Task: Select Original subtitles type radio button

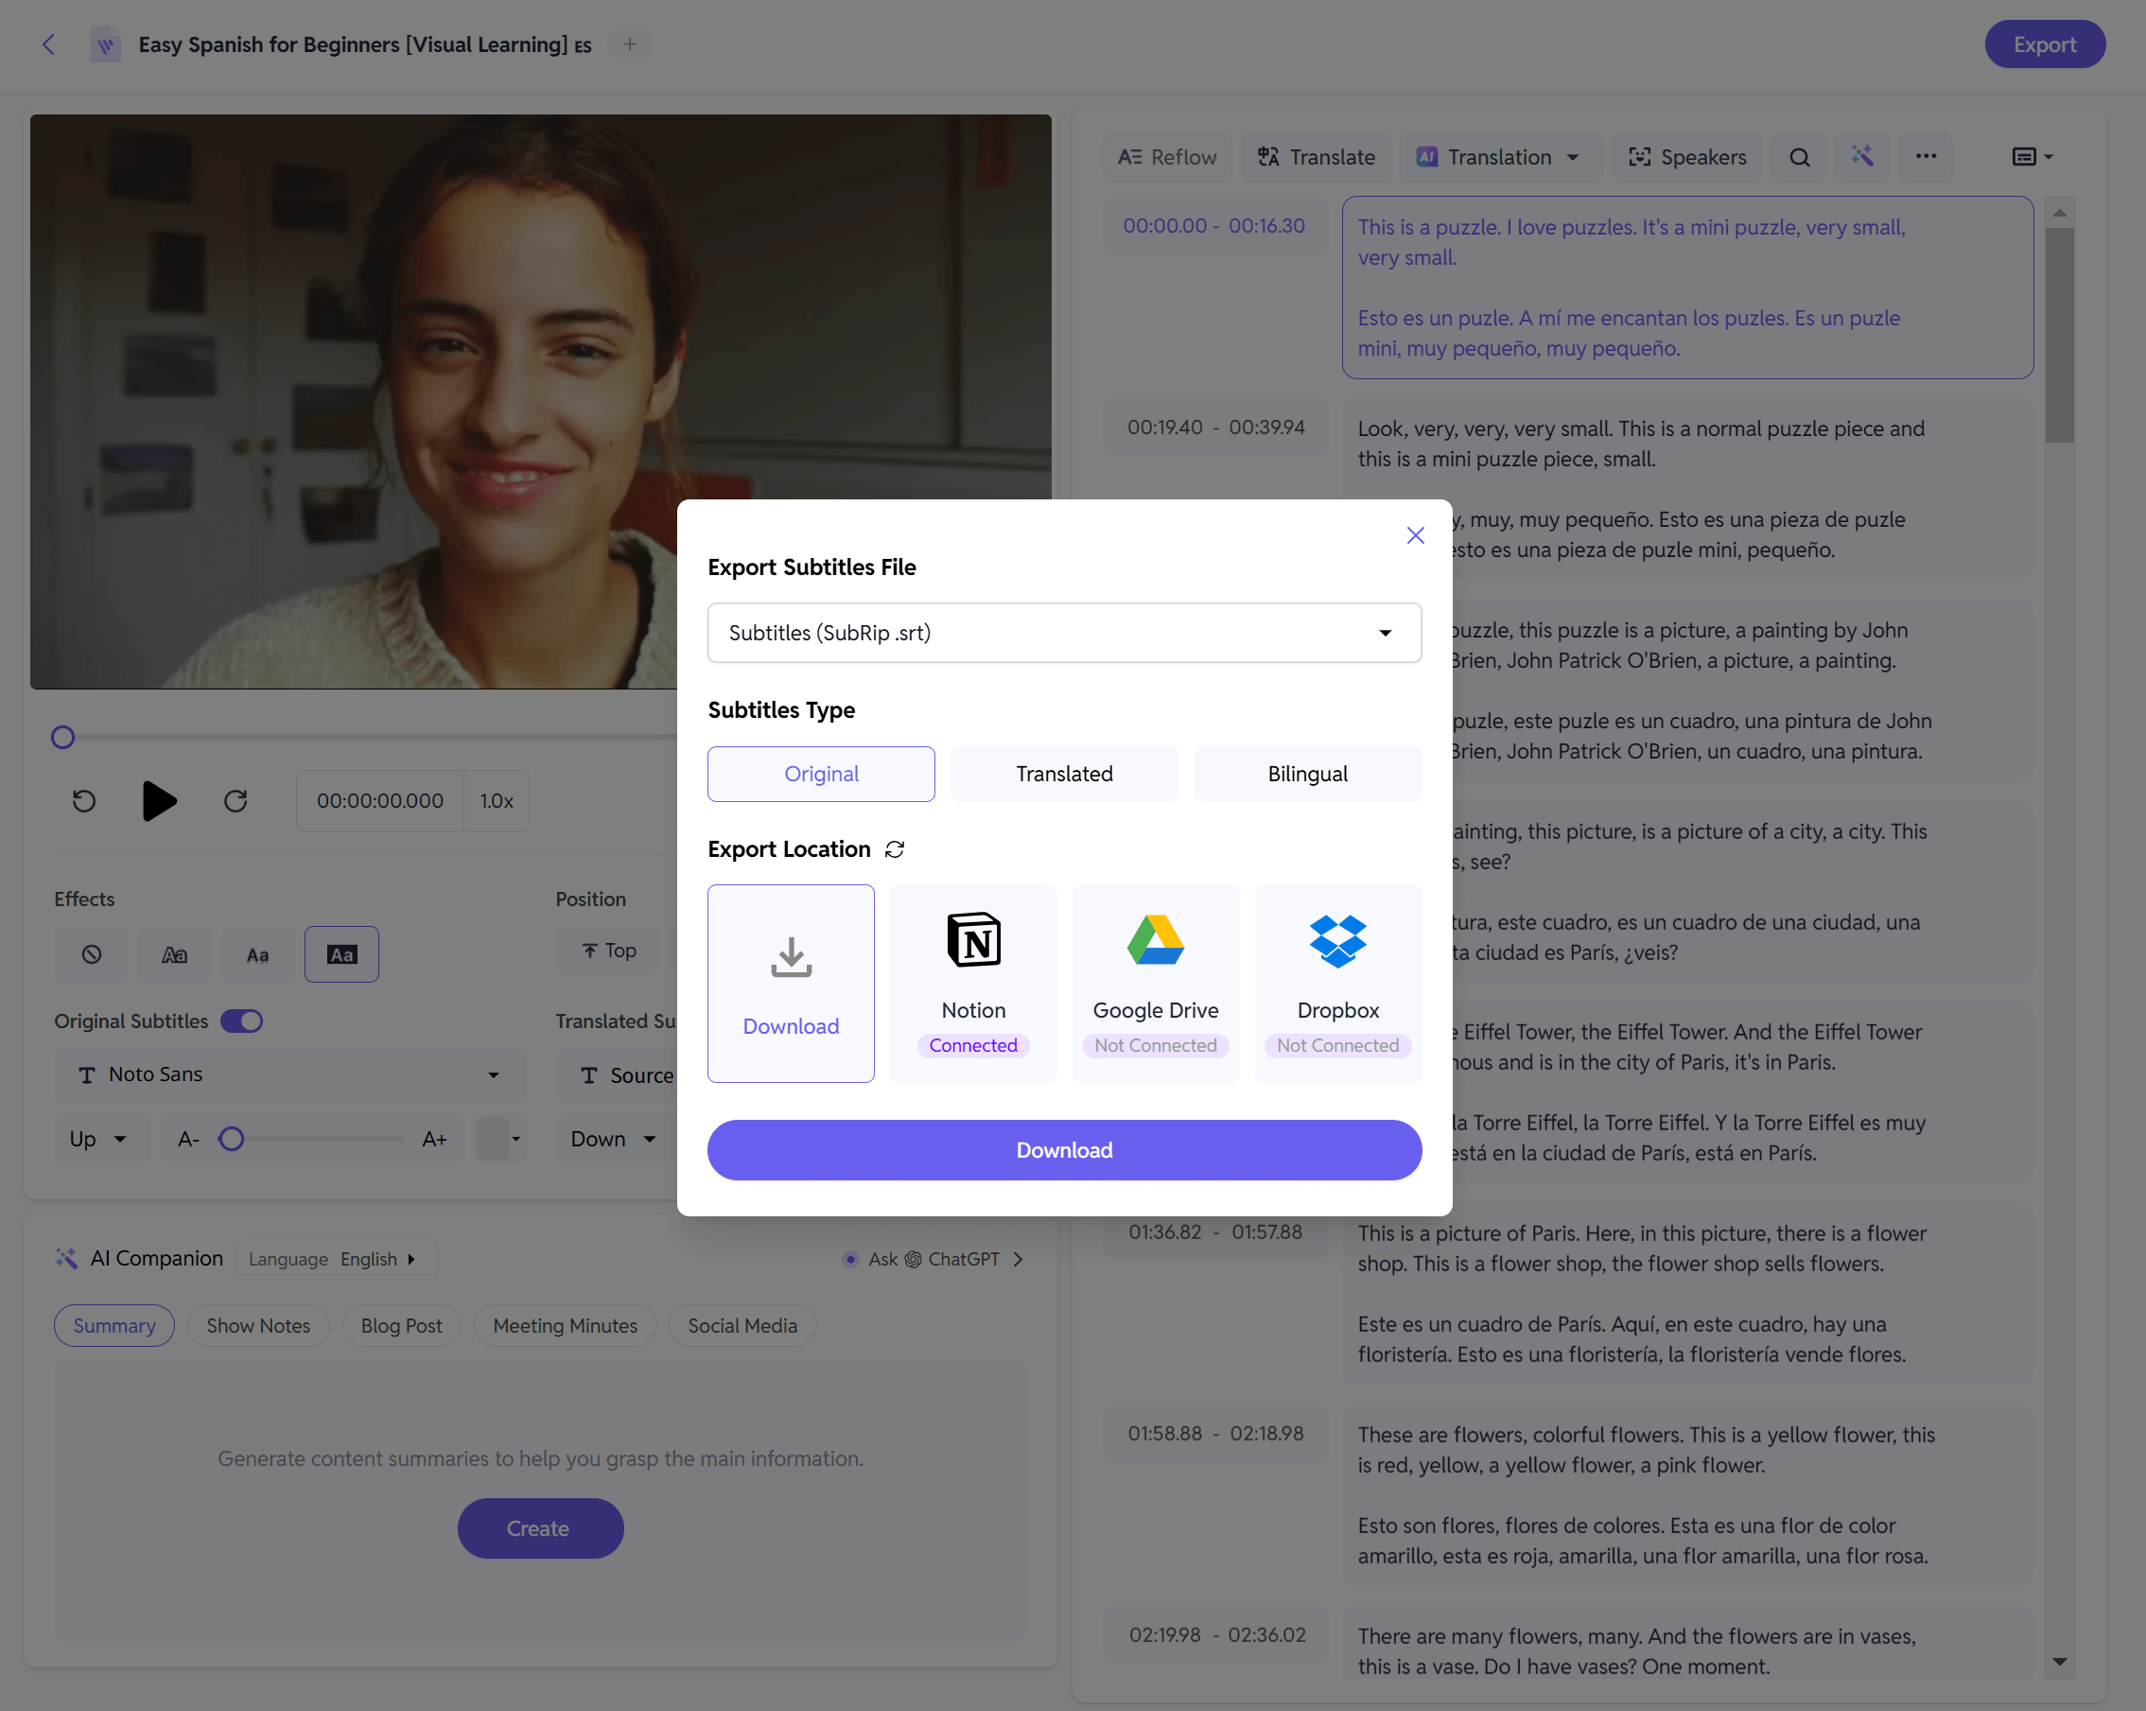Action: coord(821,774)
